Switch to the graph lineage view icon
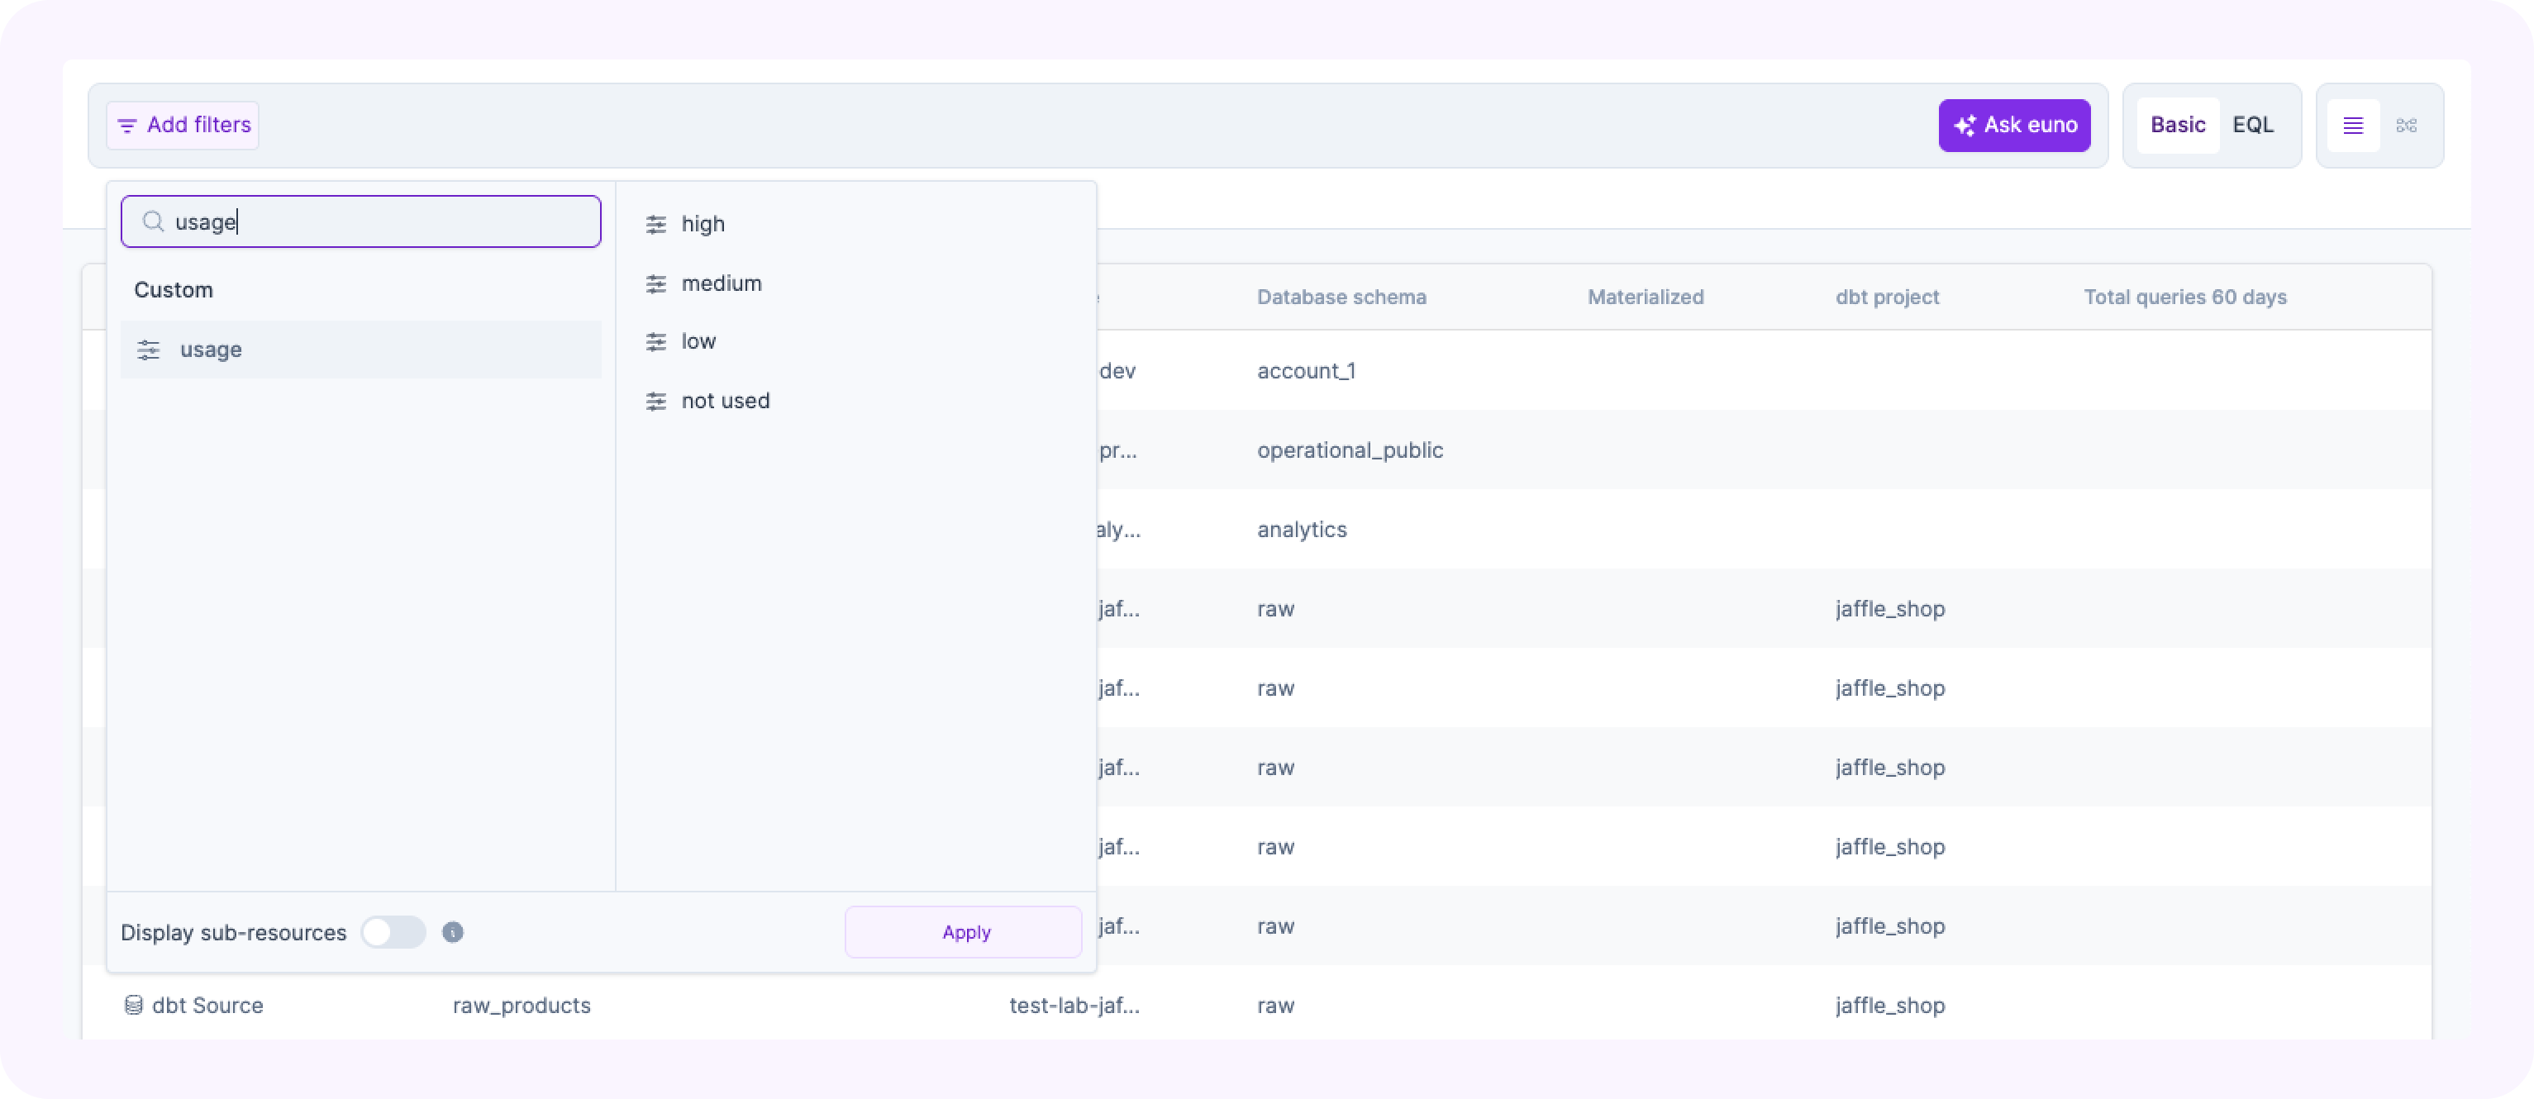 2406,126
